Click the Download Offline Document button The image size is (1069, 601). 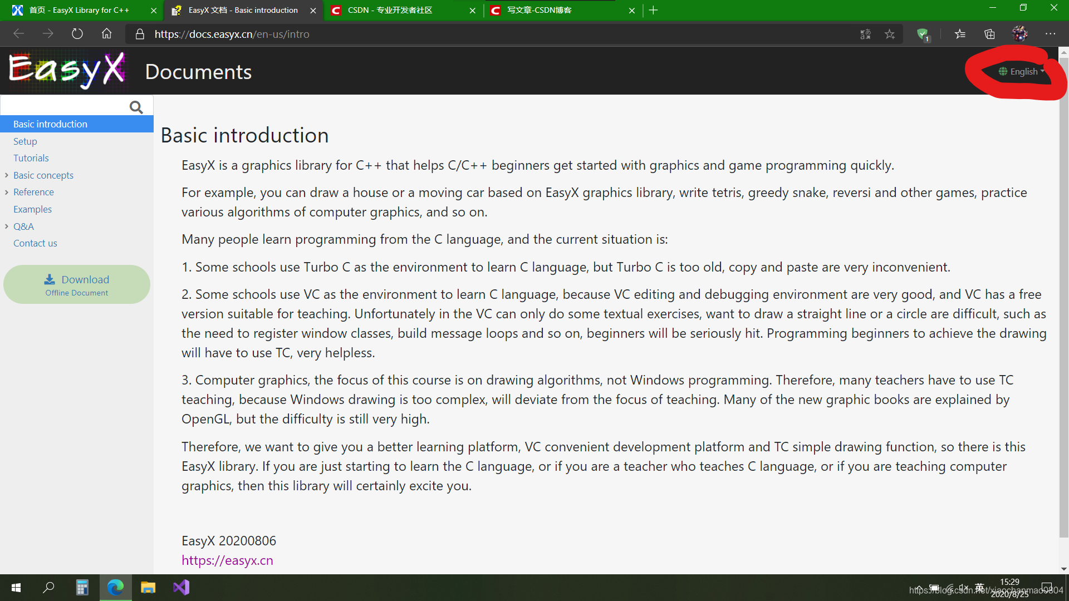click(x=77, y=284)
